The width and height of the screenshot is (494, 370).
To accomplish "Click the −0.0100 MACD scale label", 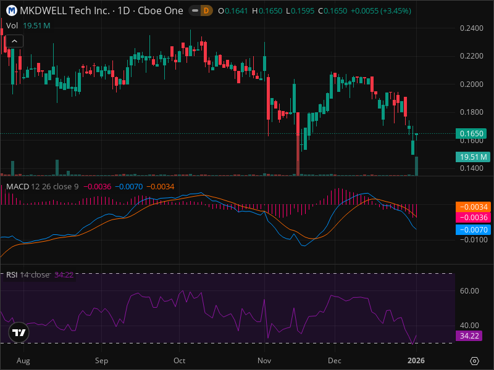I will [473, 240].
